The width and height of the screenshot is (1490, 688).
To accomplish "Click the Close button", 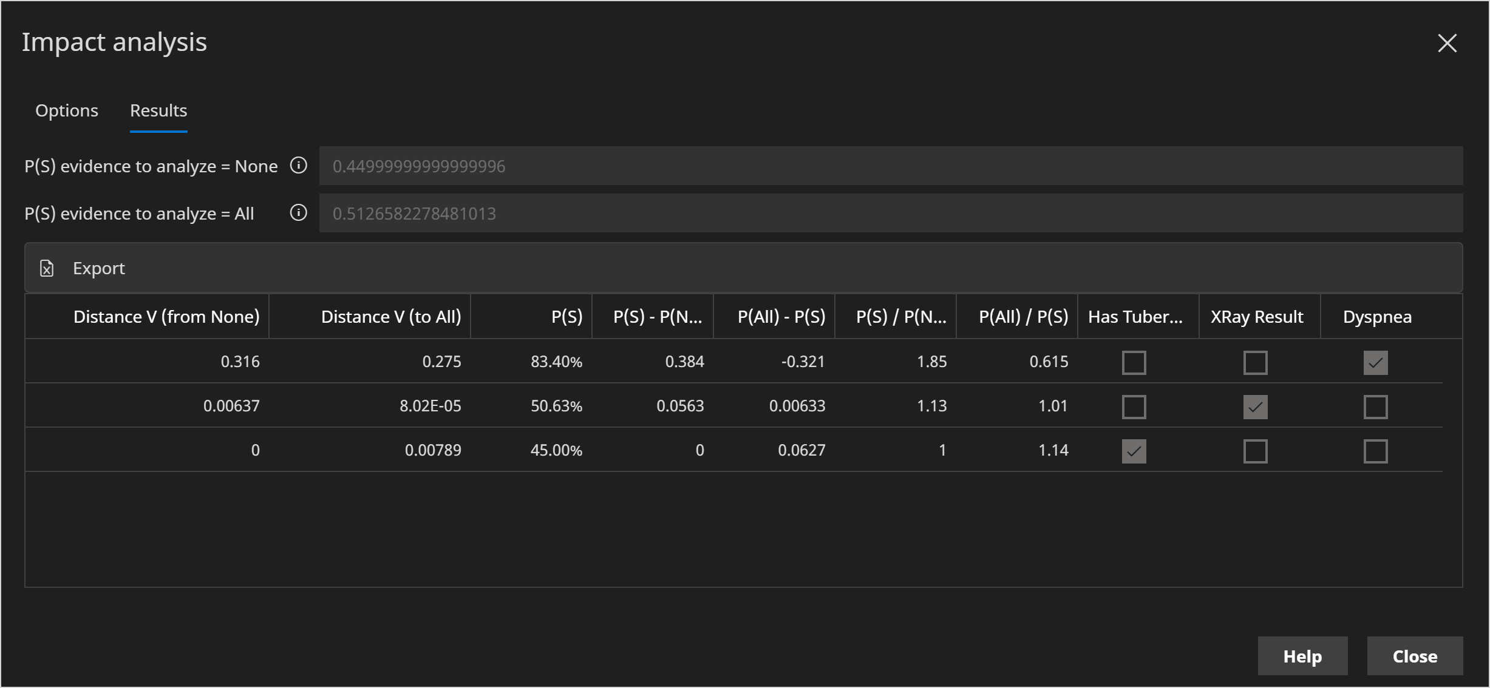I will 1415,656.
